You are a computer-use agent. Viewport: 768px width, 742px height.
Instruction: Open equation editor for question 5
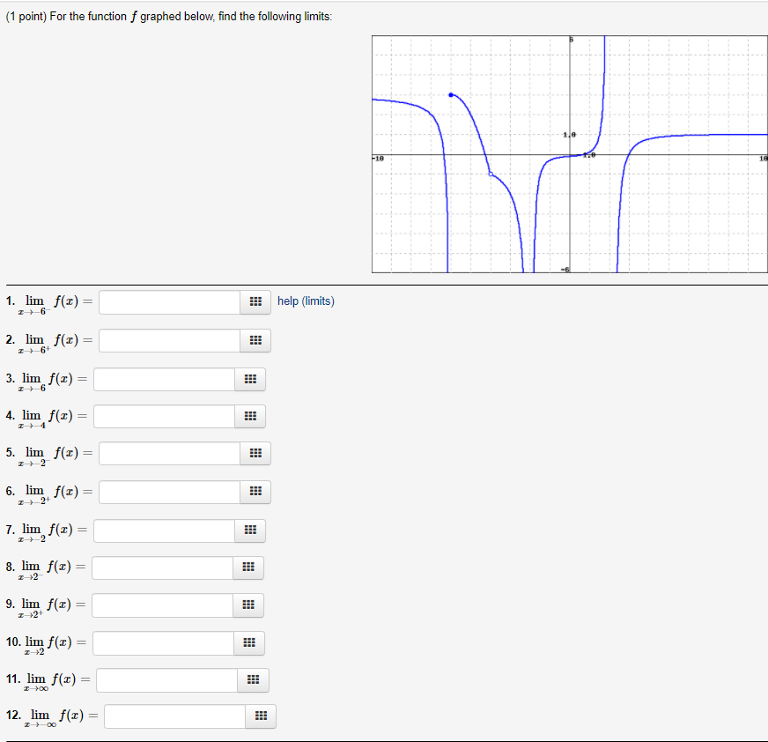pyautogui.click(x=255, y=453)
